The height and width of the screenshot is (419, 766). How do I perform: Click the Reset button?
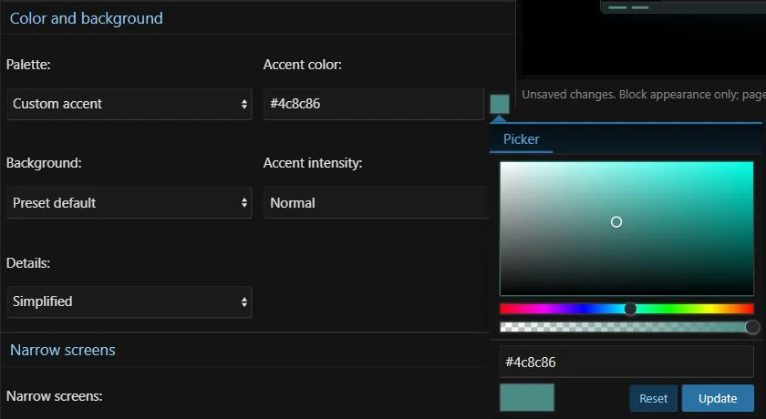click(653, 399)
